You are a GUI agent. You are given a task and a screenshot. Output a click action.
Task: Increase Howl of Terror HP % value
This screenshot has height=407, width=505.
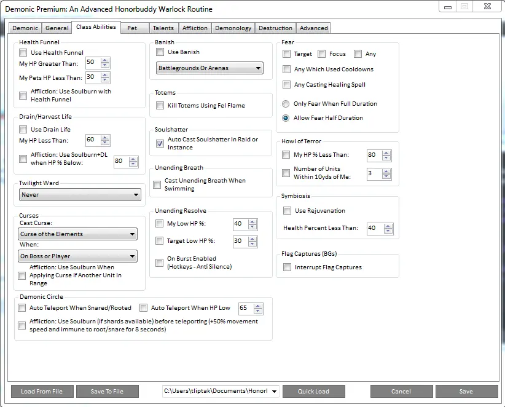386,152
